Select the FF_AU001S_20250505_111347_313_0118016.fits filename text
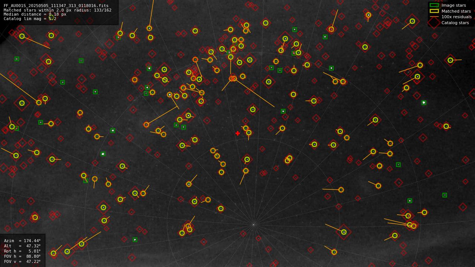 (56, 6)
